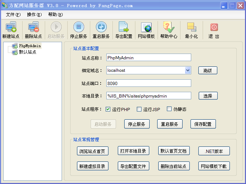Open 网站模板 from the toolbar
The image size is (246, 184).
(x=146, y=30)
